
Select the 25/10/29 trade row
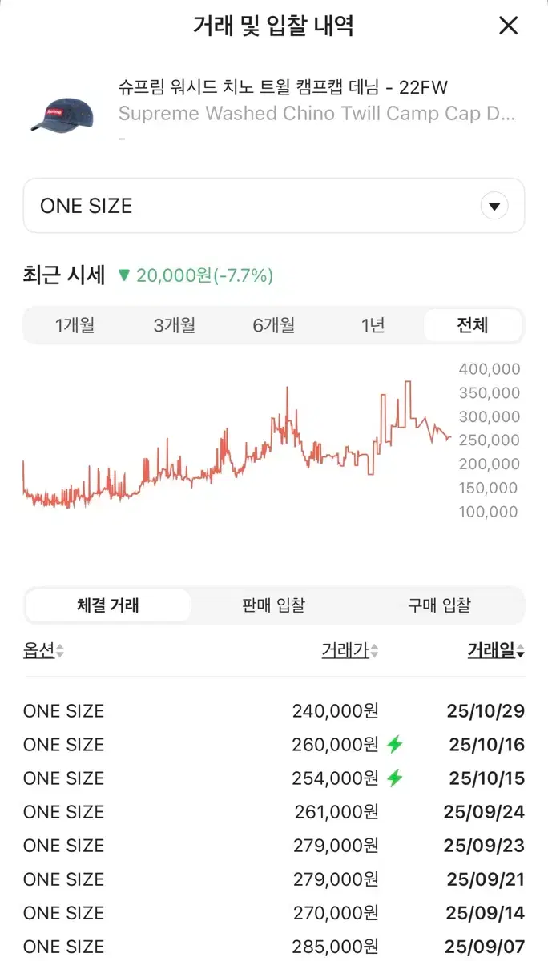click(274, 711)
